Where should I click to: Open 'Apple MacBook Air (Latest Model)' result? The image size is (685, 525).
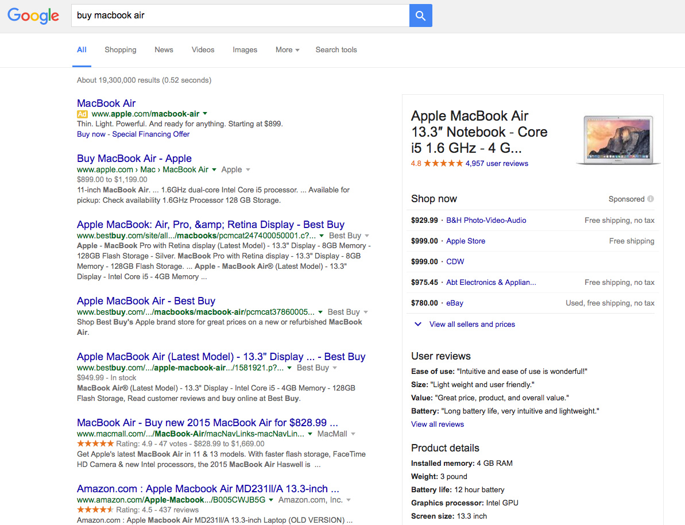221,357
